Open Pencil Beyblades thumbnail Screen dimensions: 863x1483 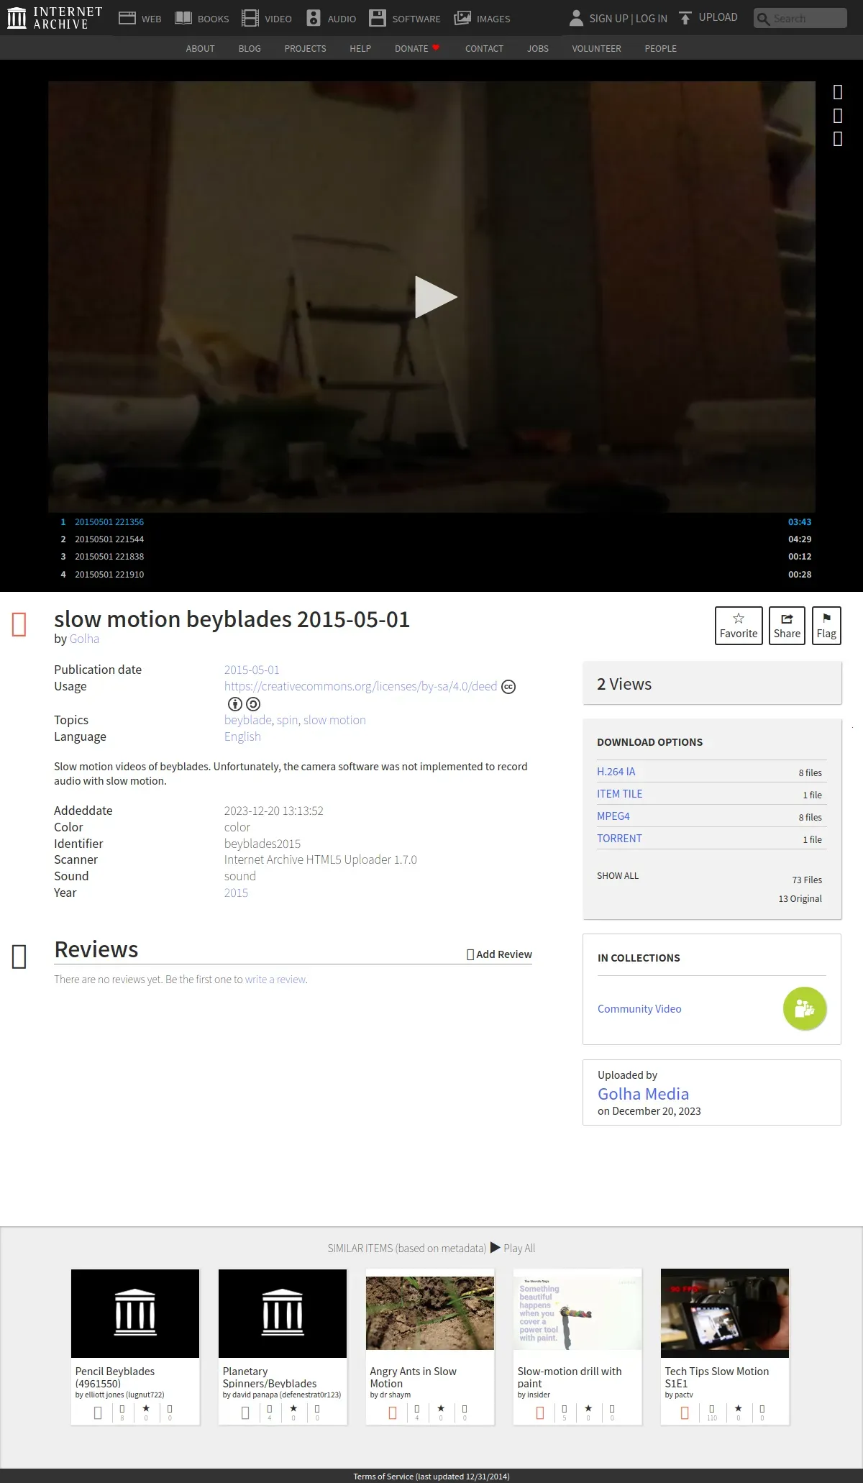135,1313
